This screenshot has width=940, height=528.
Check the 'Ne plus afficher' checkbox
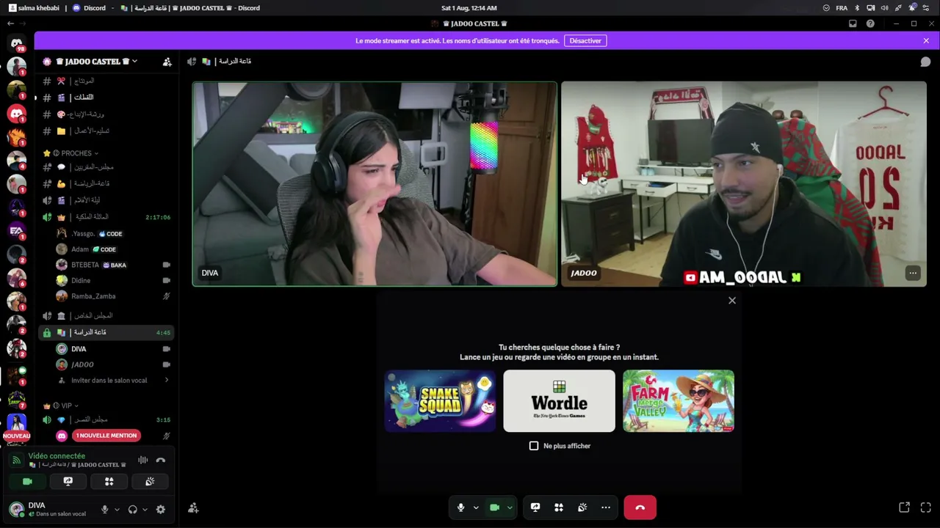[x=534, y=446]
